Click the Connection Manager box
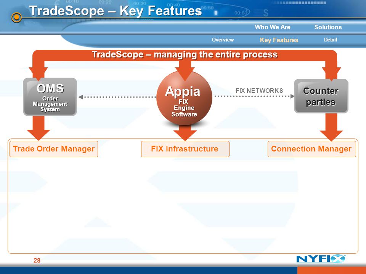 pyautogui.click(x=311, y=149)
